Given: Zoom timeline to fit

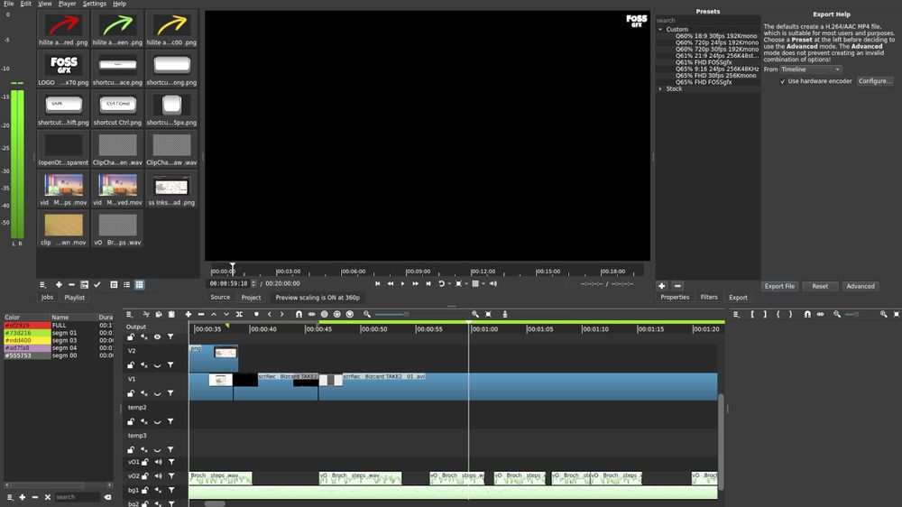Looking at the screenshot, I should pos(488,314).
